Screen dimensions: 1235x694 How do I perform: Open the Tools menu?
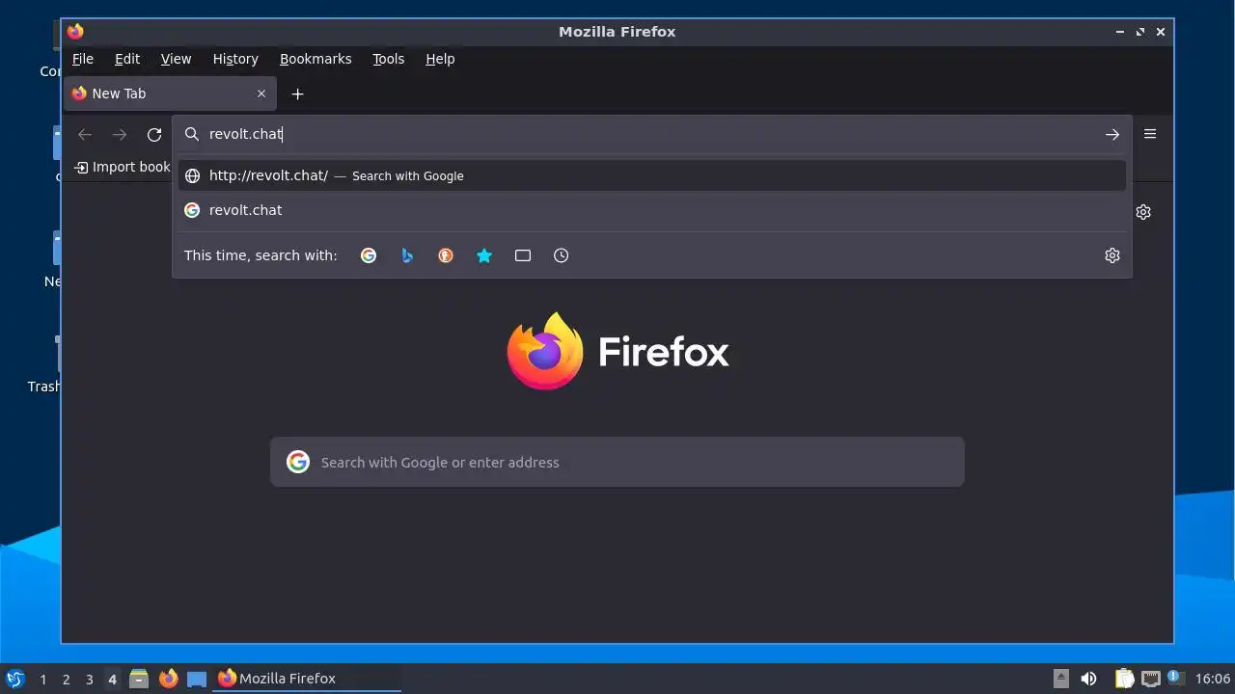389,59
